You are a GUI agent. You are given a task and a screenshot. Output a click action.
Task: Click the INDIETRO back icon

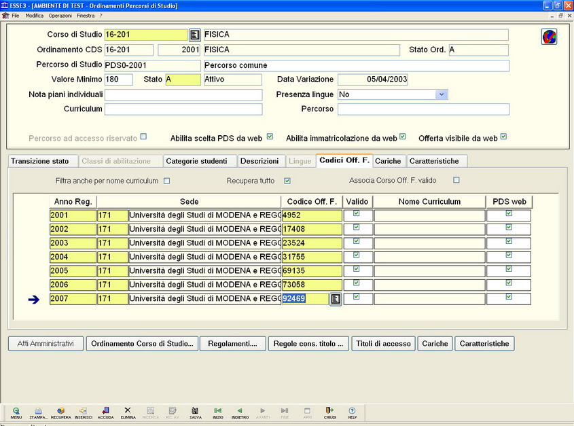click(x=240, y=413)
